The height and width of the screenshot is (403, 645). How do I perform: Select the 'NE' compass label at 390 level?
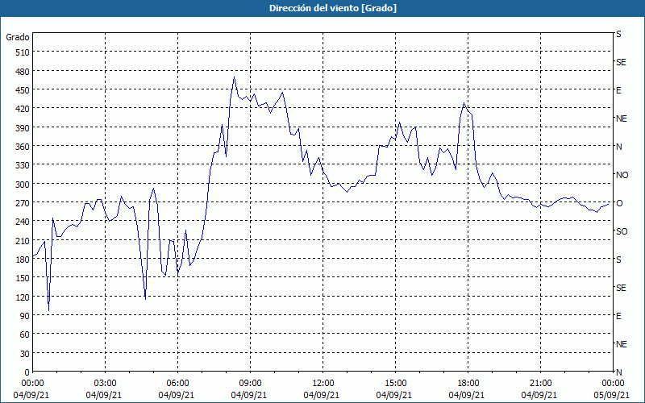621,118
